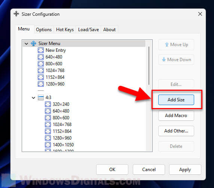Click the icon beside 800×600 under 4:3
214x188 pixels.
point(48,118)
